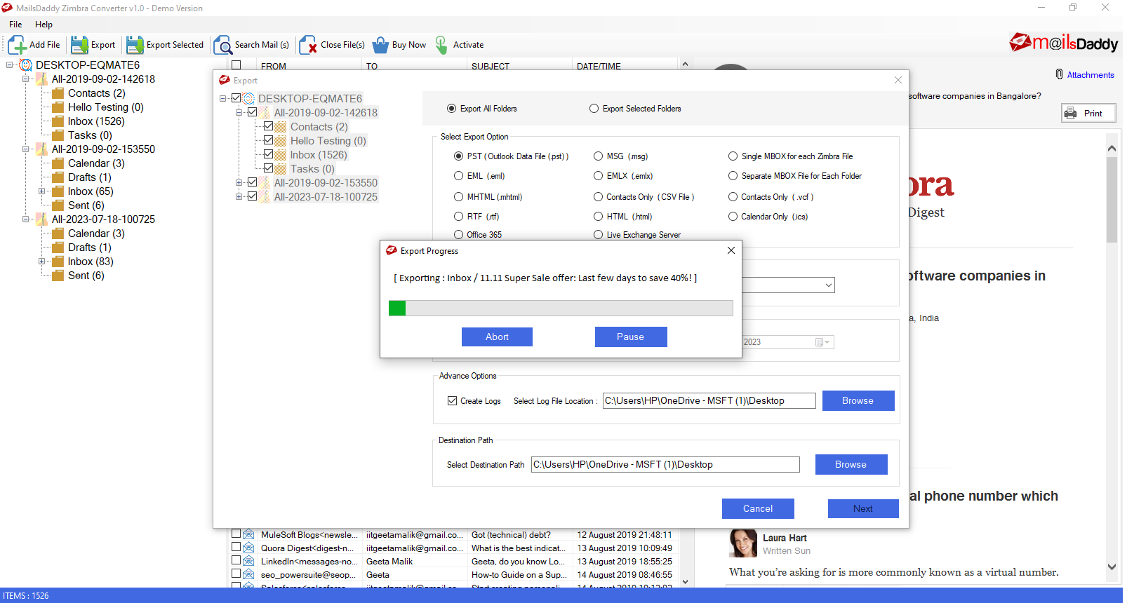Click the All-2019-09-02-142618 archive icon in main tree

[x=42, y=79]
